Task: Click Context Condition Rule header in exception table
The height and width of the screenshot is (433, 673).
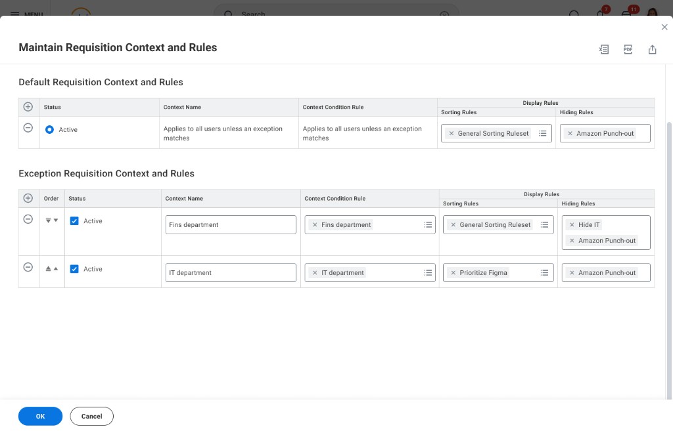Action: click(x=335, y=198)
